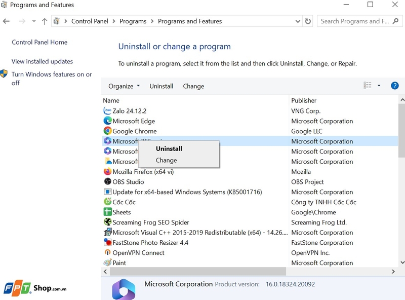405x300 pixels.
Task: Select the Screaming Frog SEO Spider icon
Action: coord(107,222)
